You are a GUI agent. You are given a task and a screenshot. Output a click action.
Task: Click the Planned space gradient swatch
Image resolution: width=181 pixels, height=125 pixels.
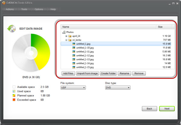pyautogui.click(x=14, y=95)
